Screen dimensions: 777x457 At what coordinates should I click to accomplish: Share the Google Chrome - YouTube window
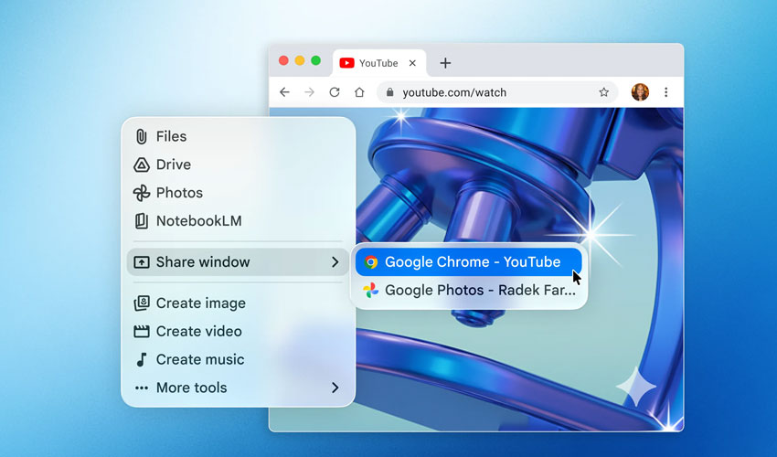[469, 261]
